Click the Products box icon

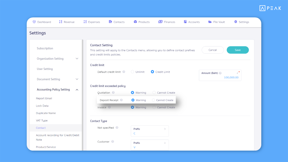pyautogui.click(x=135, y=22)
